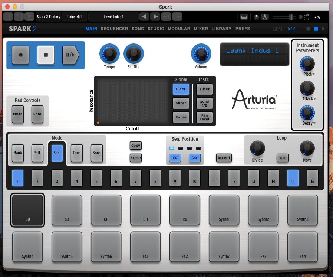Switch to the SEQUENCER tab
Screen dimensions: 333x277
point(114,29)
